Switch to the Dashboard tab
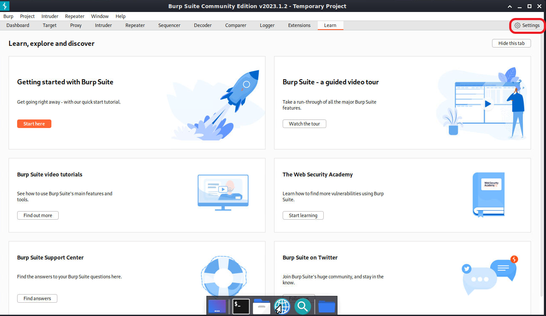Screen dimensions: 546x316 (x=18, y=25)
